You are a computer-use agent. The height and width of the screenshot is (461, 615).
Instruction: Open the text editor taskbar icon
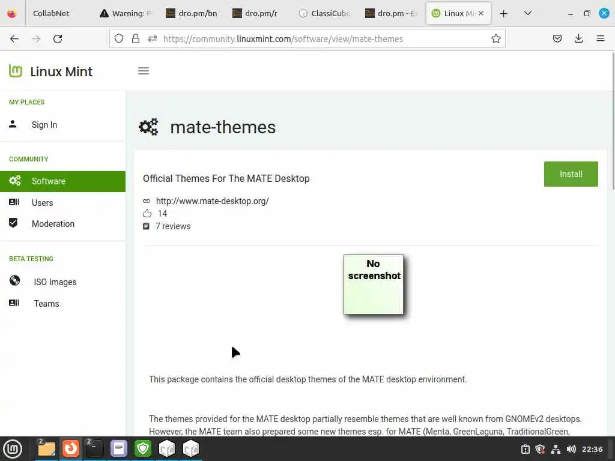119,449
